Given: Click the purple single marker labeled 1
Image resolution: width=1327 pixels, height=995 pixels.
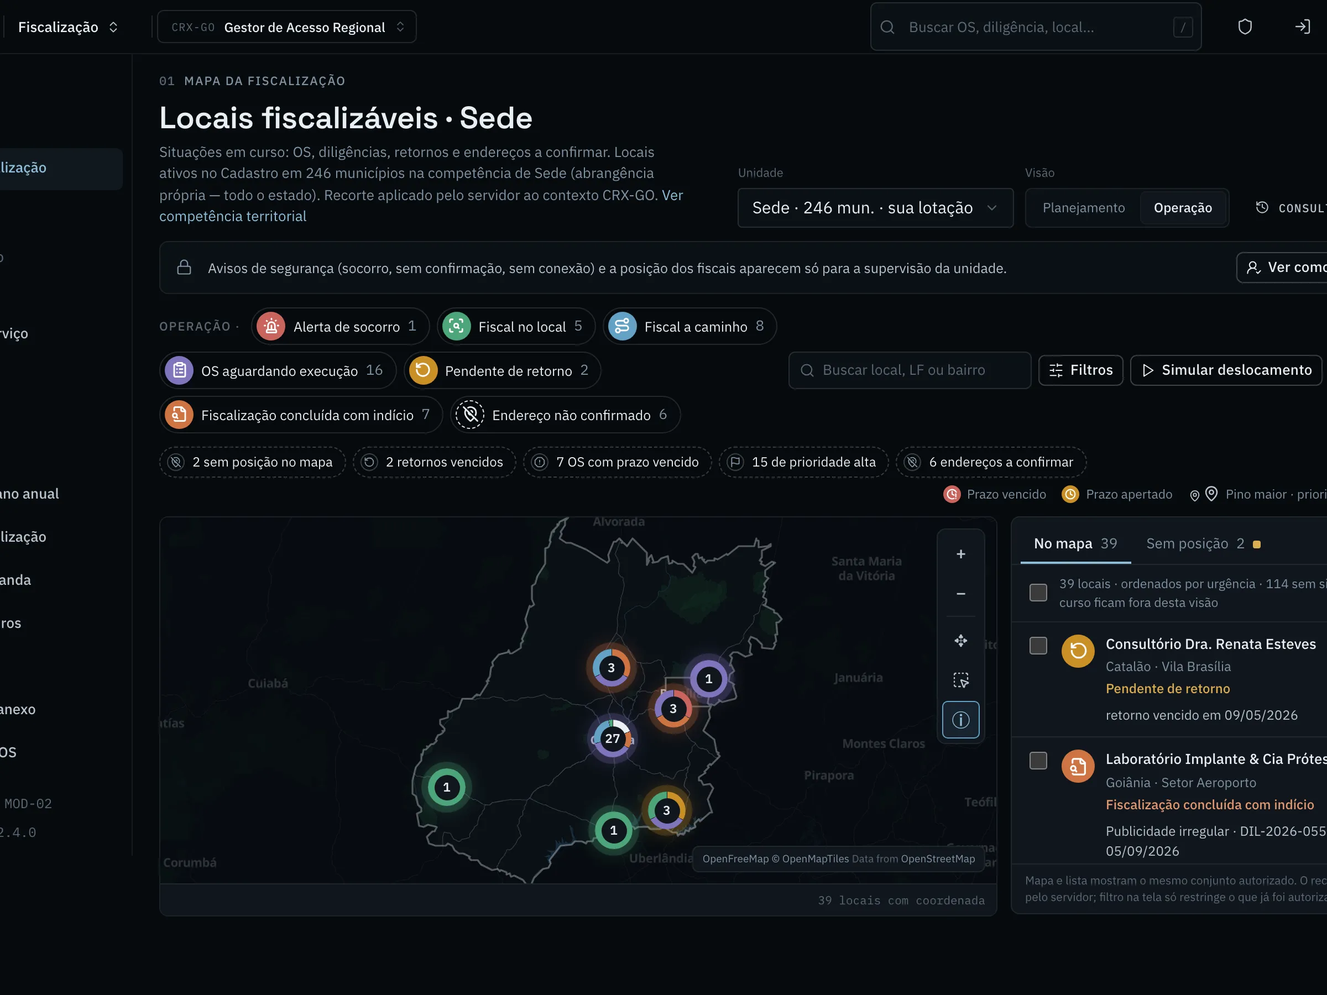Looking at the screenshot, I should point(708,679).
